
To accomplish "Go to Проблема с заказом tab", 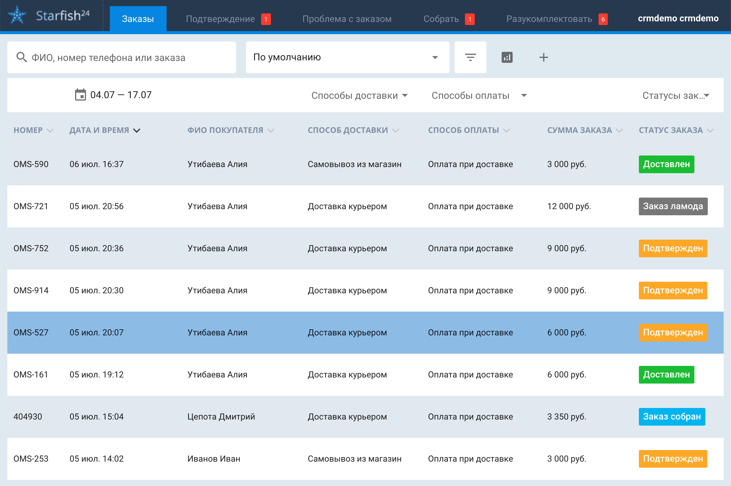I will (347, 19).
